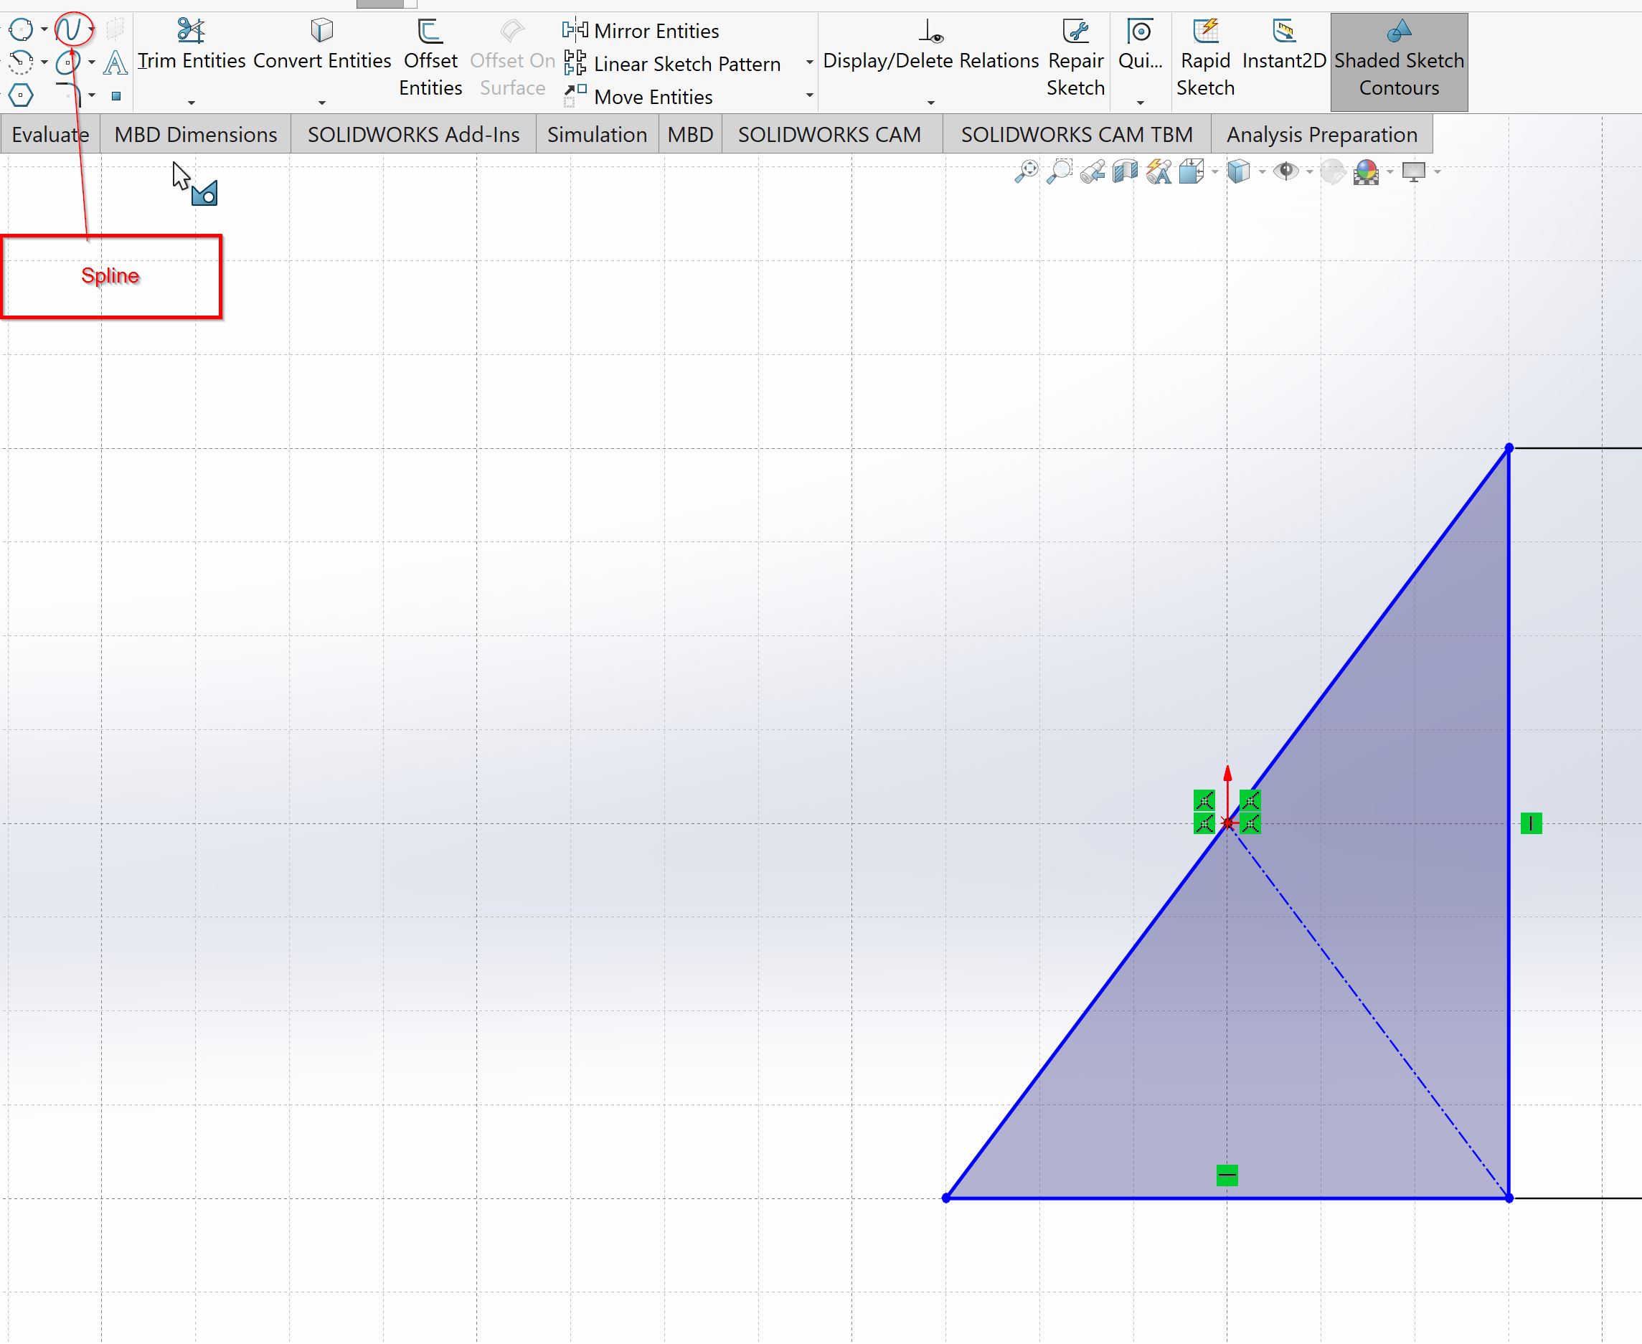Viewport: 1642px width, 1344px height.
Task: Select the Ellipse sketch tool
Action: point(68,61)
